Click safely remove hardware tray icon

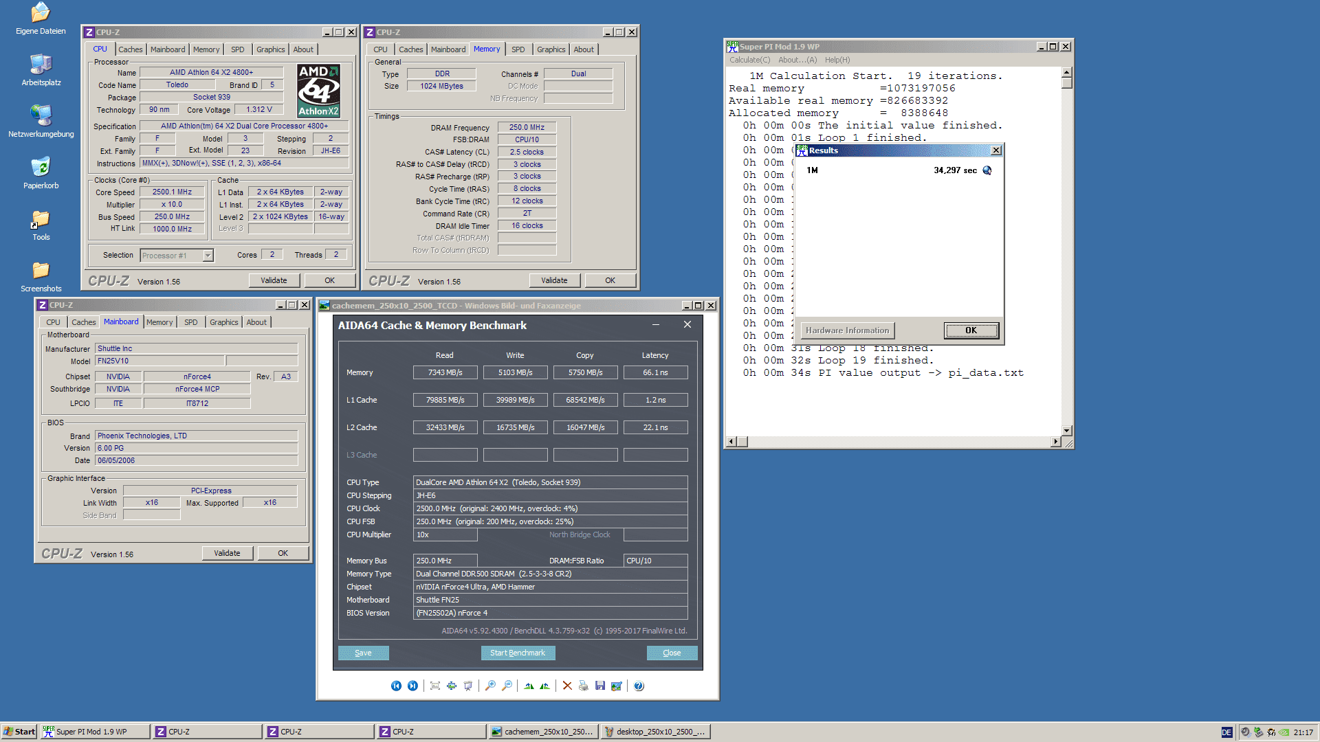pyautogui.click(x=1258, y=732)
